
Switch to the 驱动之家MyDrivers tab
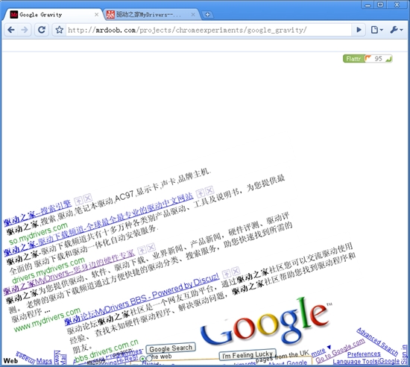click(x=151, y=15)
